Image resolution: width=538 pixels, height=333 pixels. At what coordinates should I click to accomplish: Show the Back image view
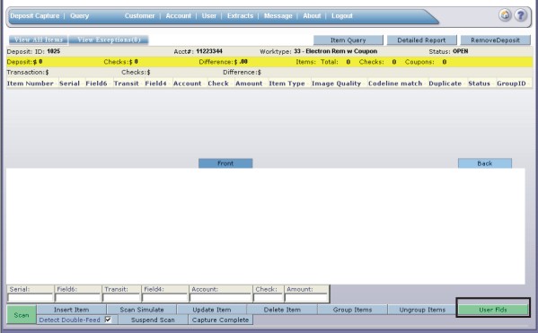point(484,163)
